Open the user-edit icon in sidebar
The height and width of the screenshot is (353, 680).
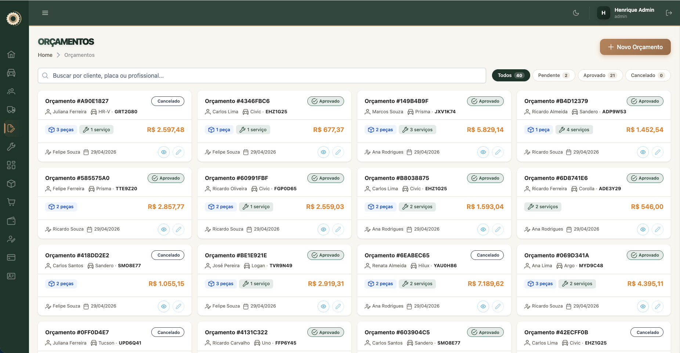coord(11,239)
